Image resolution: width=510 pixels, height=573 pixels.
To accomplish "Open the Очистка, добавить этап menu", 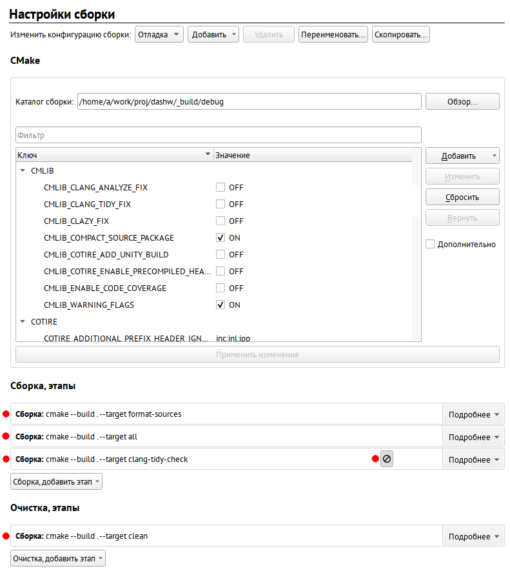I will click(57, 558).
